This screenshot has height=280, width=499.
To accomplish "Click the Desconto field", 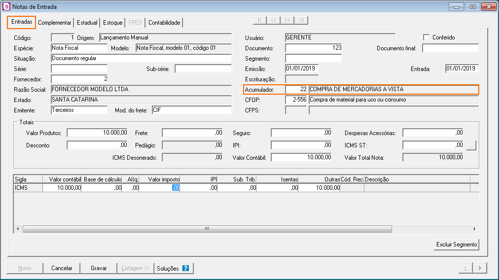I will (x=97, y=145).
